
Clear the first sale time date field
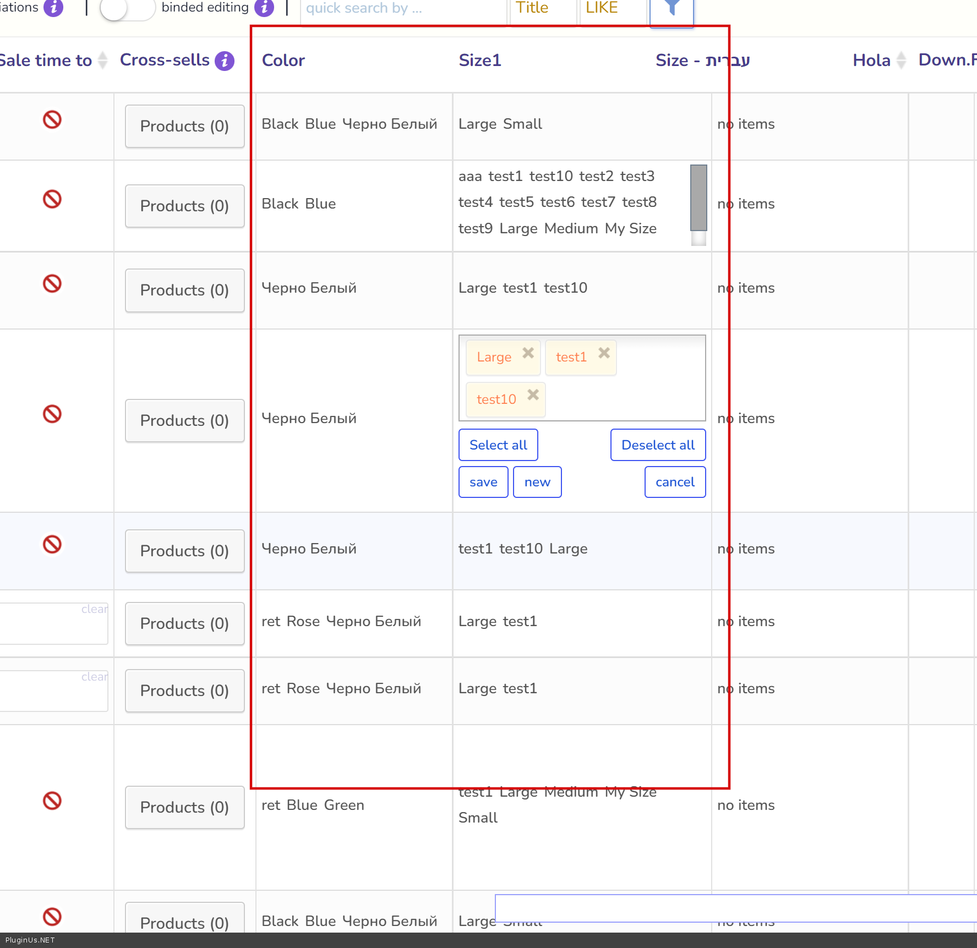click(x=94, y=609)
